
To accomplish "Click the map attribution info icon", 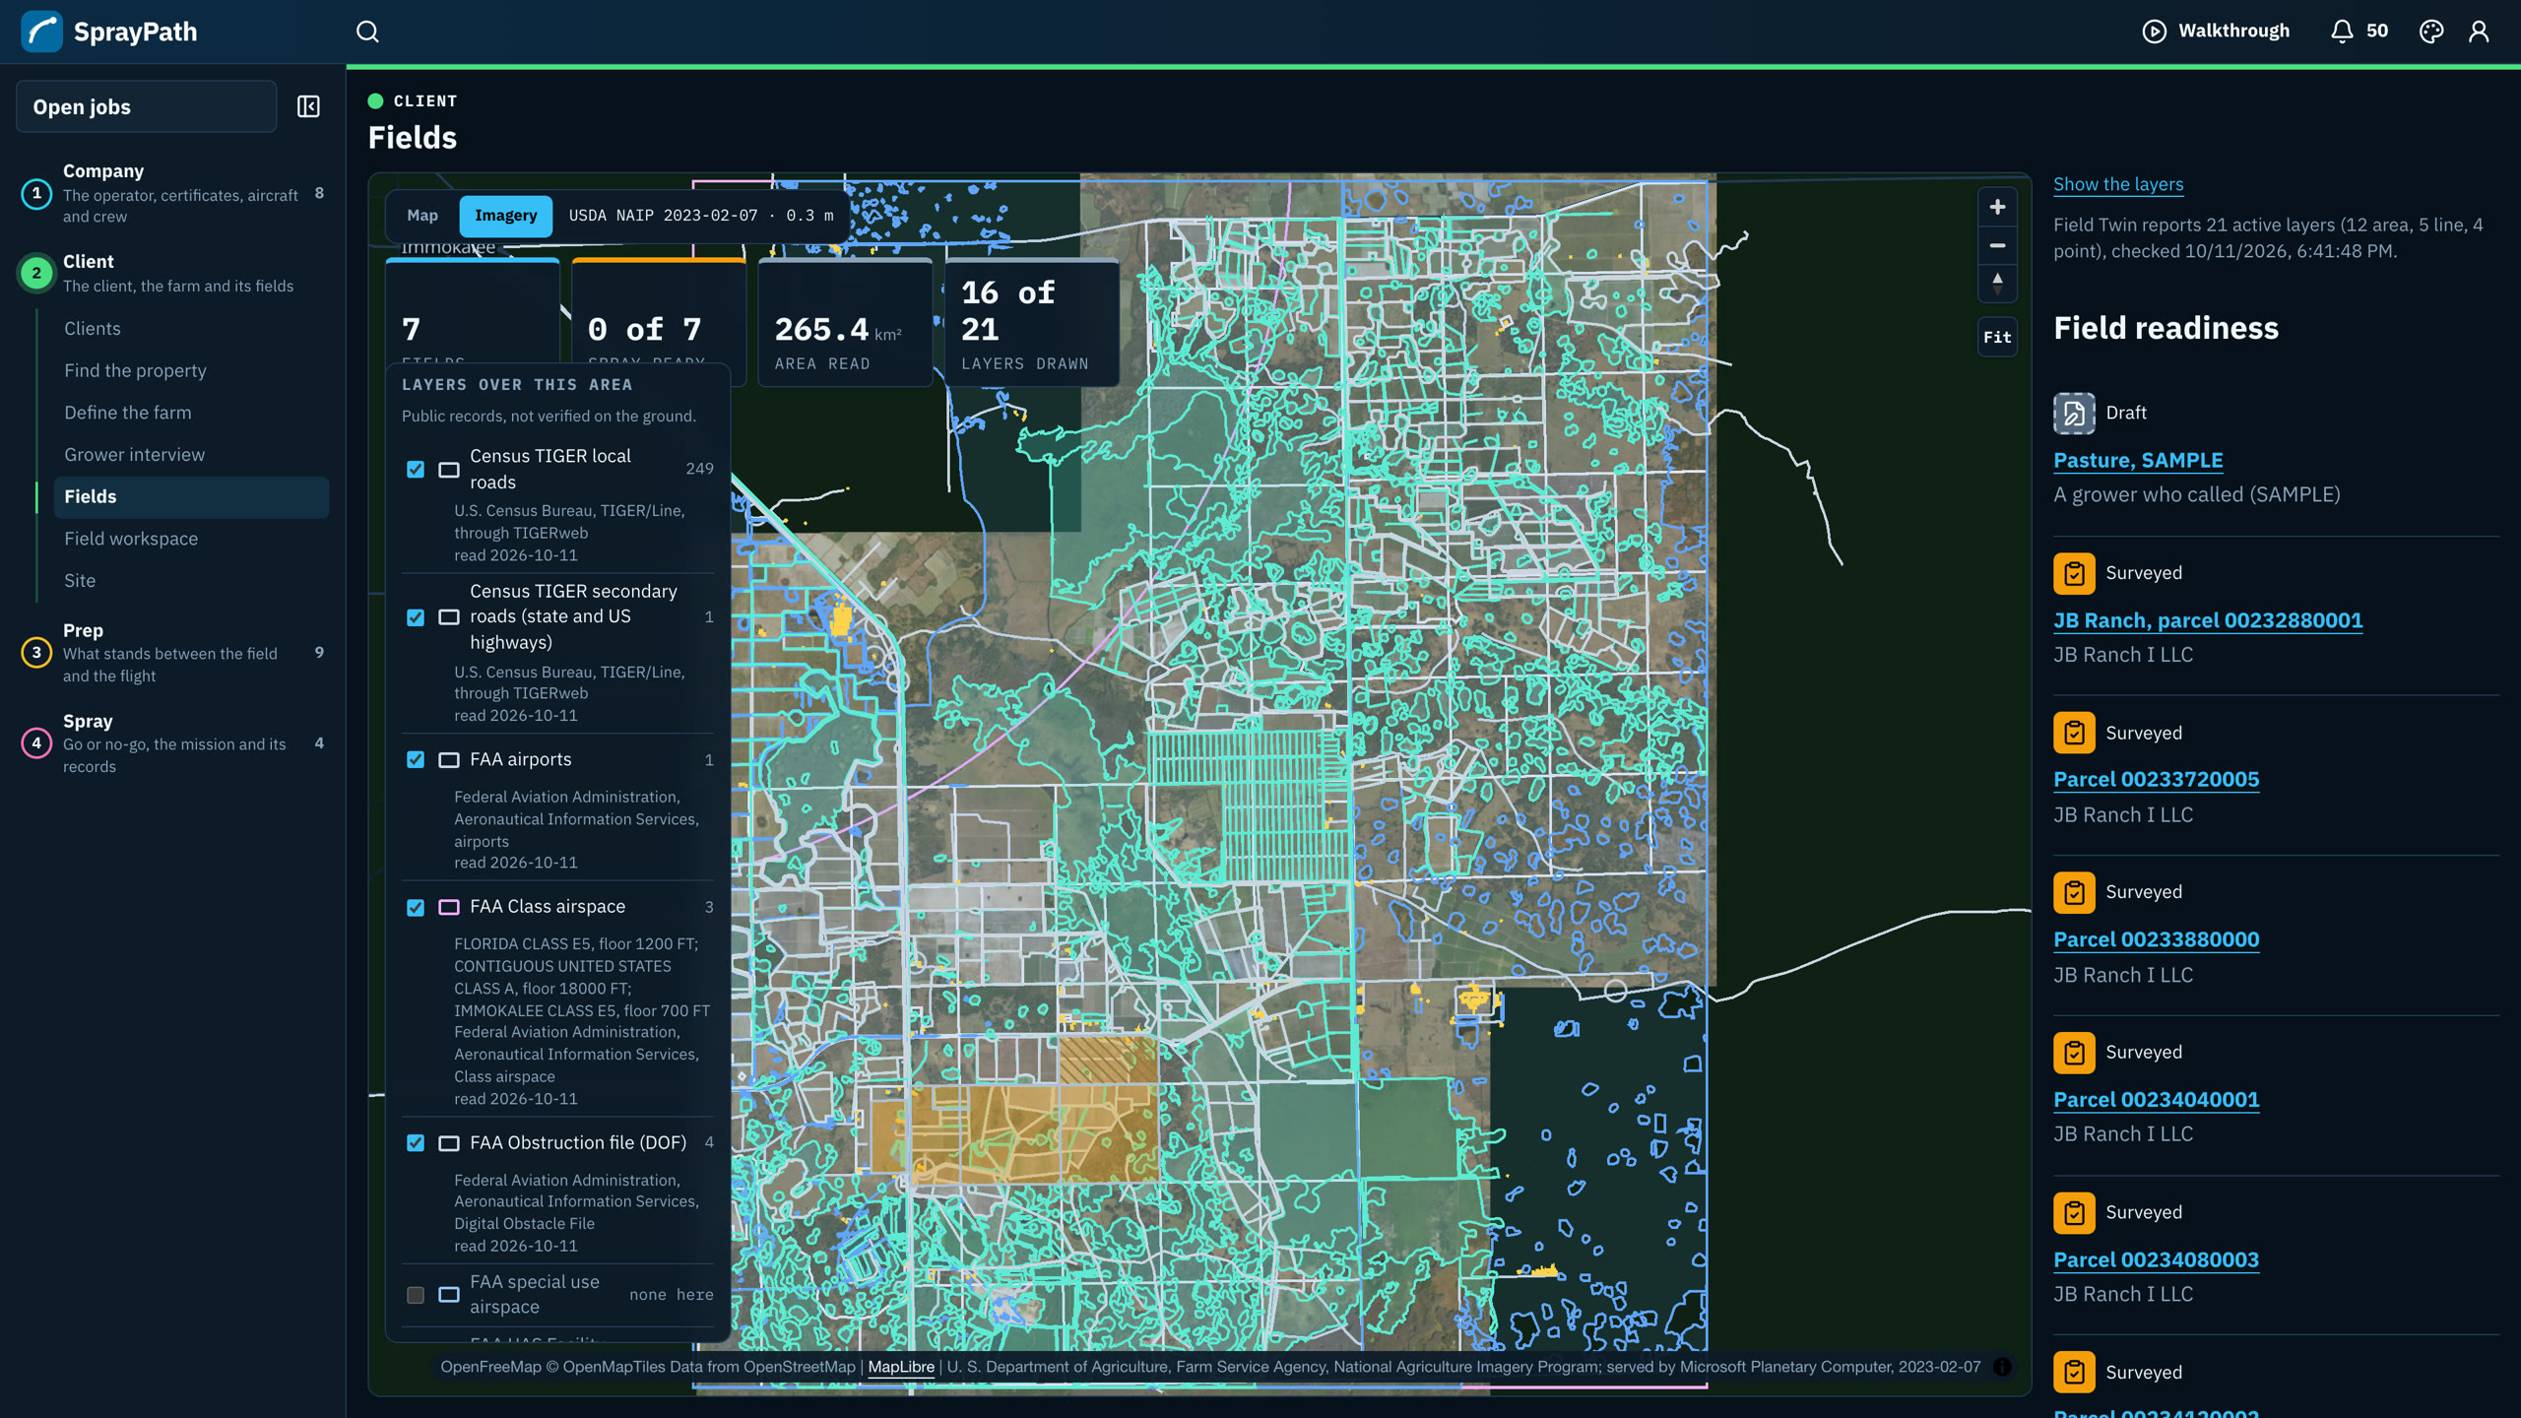I will 2002,1367.
